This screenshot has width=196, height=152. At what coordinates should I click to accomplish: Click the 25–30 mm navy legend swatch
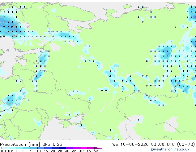62,148
